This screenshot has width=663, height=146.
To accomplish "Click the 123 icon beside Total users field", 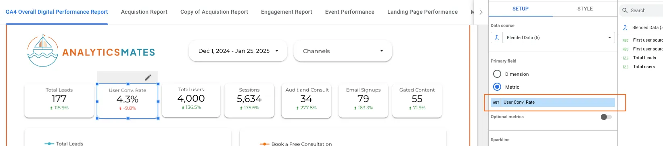I will [625, 67].
